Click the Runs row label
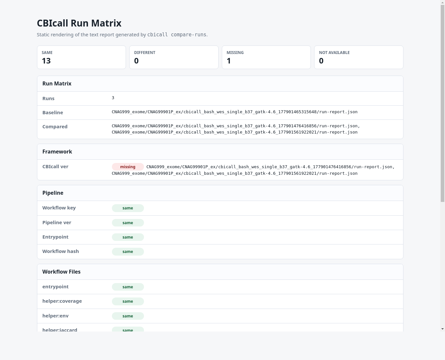Image resolution: width=445 pixels, height=360 pixels. click(48, 99)
